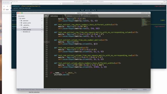Image resolution: width=167 pixels, height=94 pixels.
Task: Click 'And its columns:' text in browser page
Action: 34,92
